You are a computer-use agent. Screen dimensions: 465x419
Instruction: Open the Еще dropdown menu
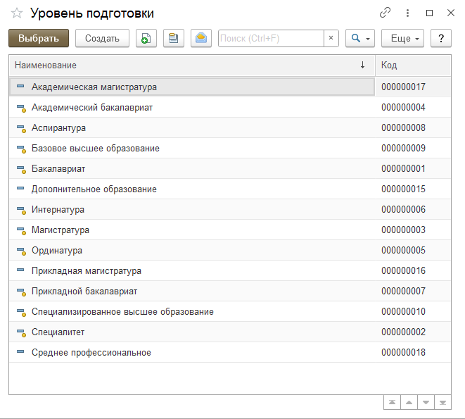402,38
